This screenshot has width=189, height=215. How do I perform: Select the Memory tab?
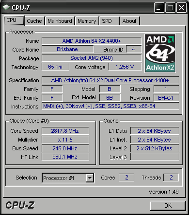point(87,21)
